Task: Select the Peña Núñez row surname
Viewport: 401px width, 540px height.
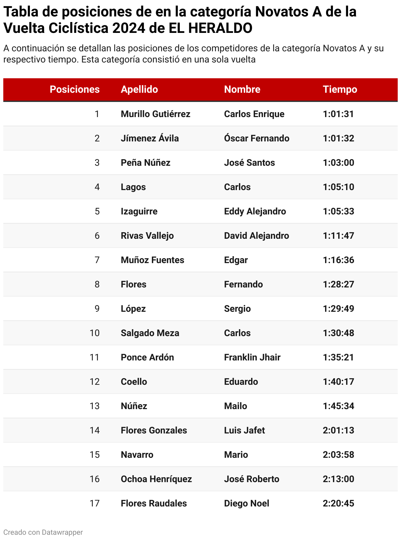Action: [146, 163]
